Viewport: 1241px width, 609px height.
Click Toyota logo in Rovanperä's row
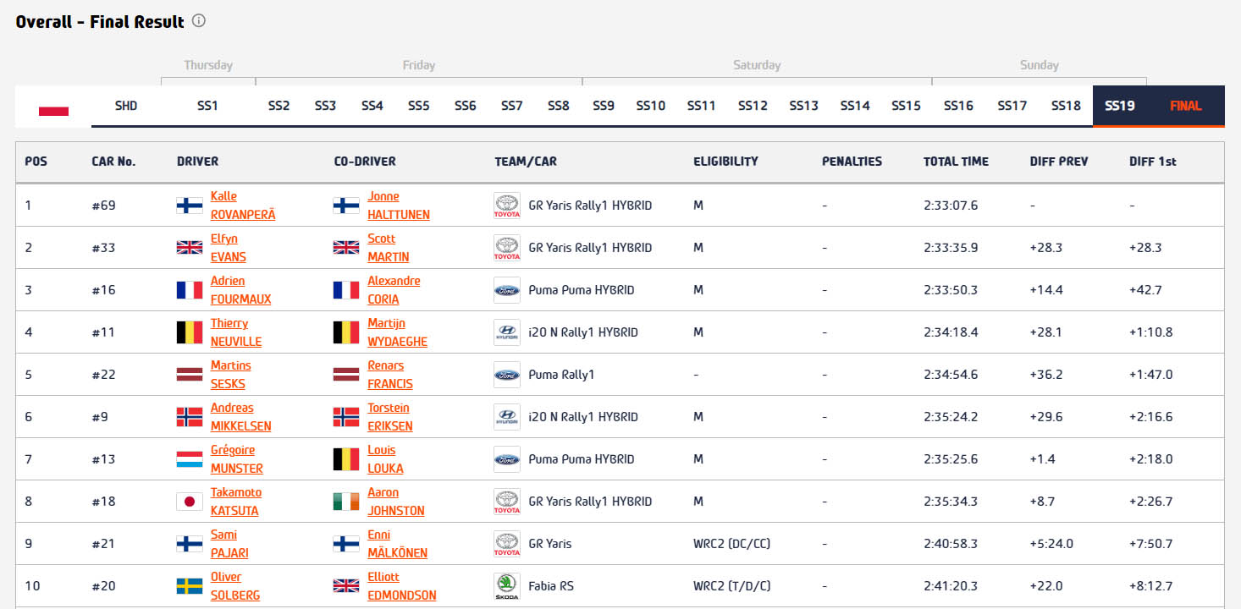506,206
